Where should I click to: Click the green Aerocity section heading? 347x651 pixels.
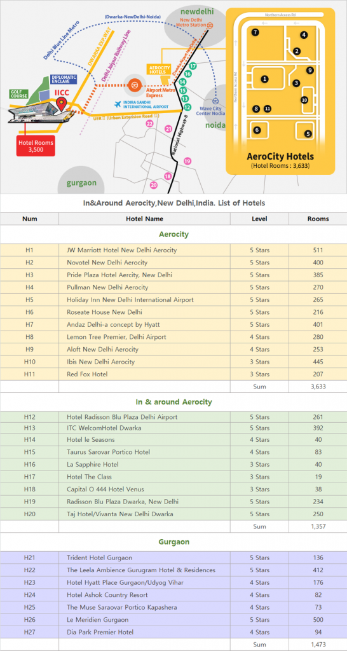(x=173, y=234)
